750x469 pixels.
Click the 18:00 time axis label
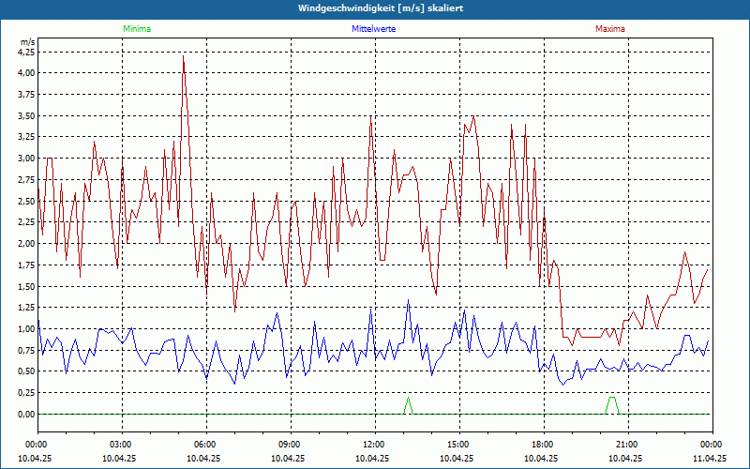(545, 445)
